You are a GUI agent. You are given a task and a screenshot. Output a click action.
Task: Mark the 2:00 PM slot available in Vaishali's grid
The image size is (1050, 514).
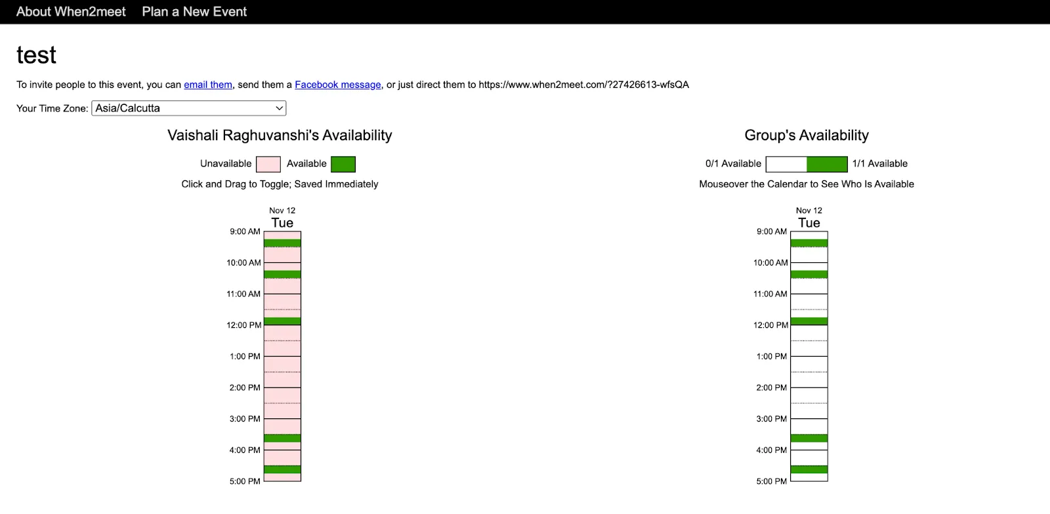tap(282, 391)
